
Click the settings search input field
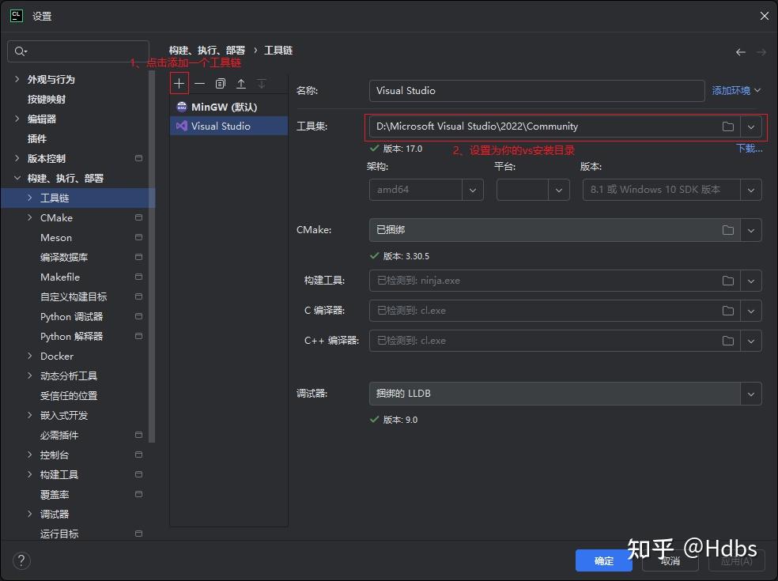pos(77,50)
